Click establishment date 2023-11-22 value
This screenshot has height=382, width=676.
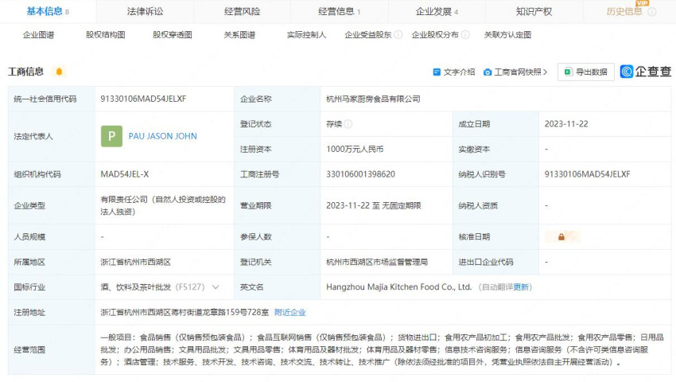coord(566,124)
